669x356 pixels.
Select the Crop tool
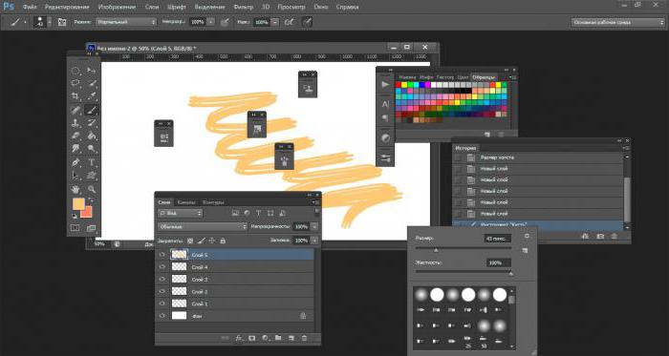tap(76, 96)
